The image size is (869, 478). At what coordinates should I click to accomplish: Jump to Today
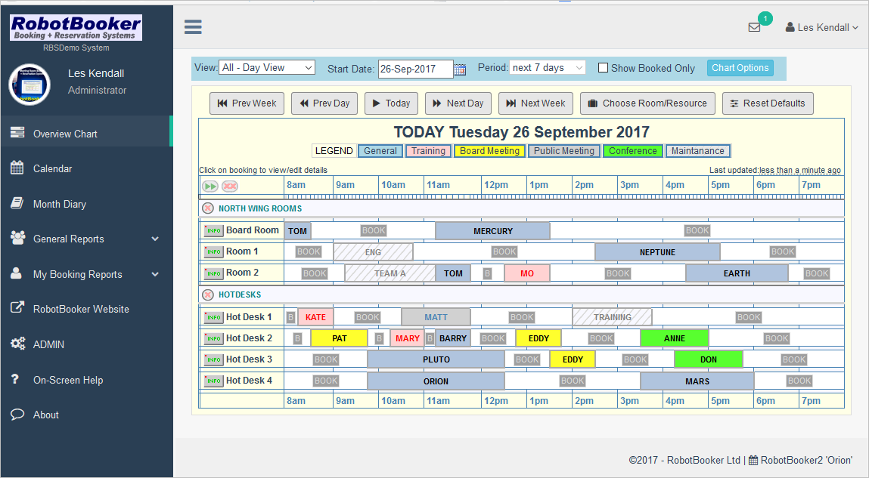pos(391,103)
